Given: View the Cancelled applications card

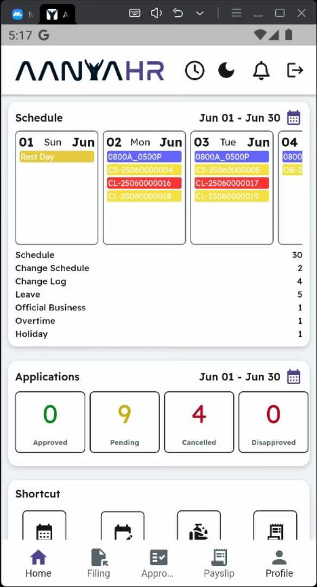Looking at the screenshot, I should coord(199,422).
